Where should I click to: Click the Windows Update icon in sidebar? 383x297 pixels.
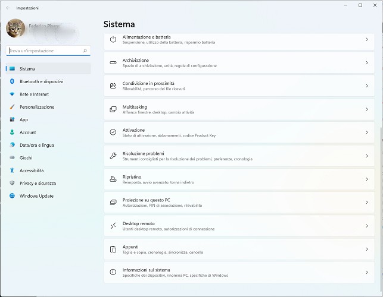pyautogui.click(x=11, y=196)
